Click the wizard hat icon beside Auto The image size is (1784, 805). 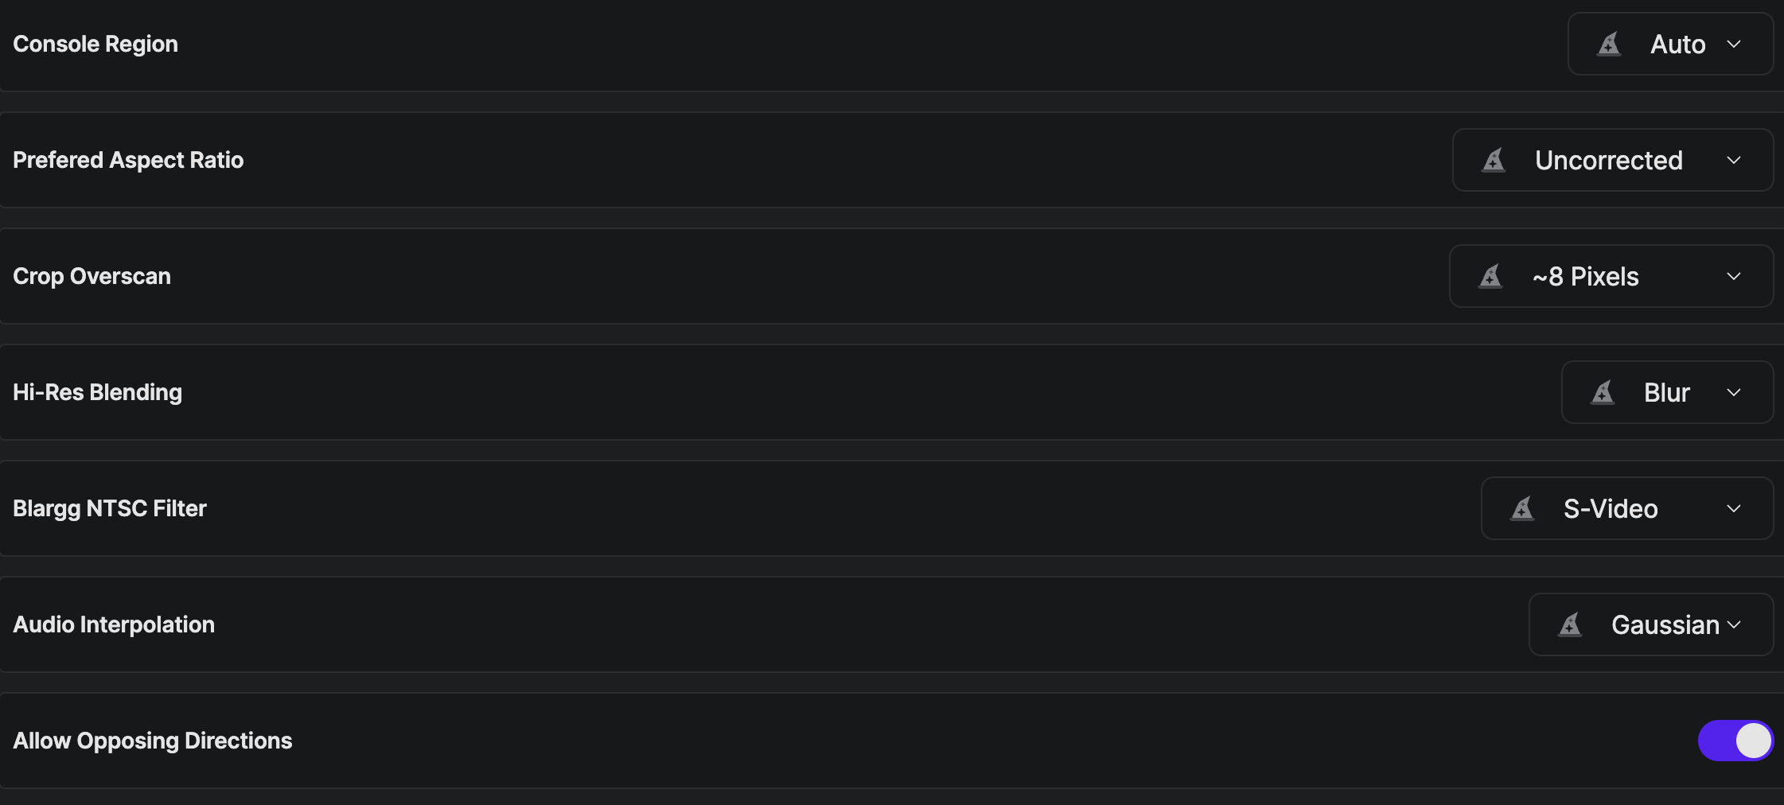tap(1609, 44)
